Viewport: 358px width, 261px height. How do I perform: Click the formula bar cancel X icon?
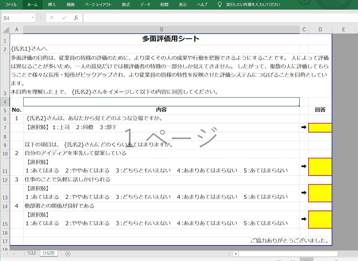[x=52, y=18]
